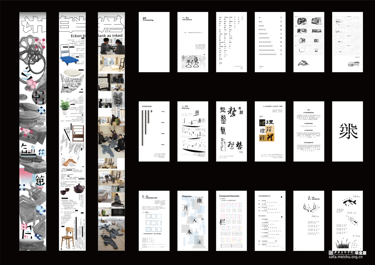Viewport: 375px width, 265px height.
Task: Select the green potted plant picture
Action: click(x=65, y=105)
